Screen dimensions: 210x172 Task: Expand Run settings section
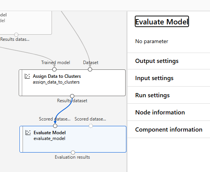tap(169, 95)
